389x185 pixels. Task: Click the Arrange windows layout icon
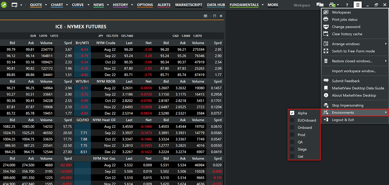click(326, 44)
